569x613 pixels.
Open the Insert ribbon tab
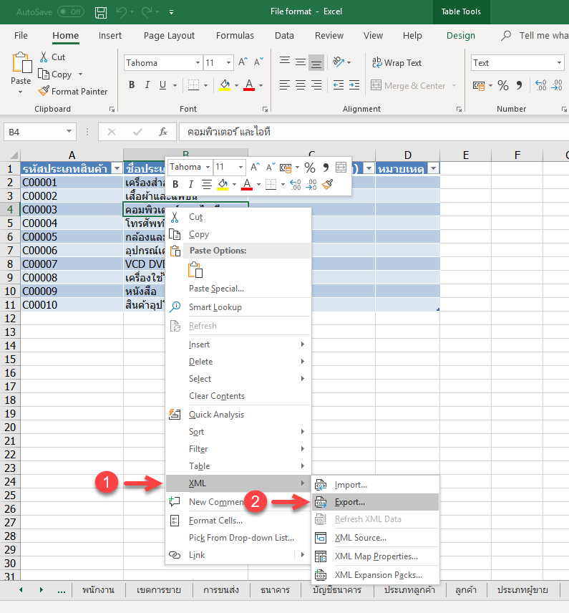[x=110, y=36]
